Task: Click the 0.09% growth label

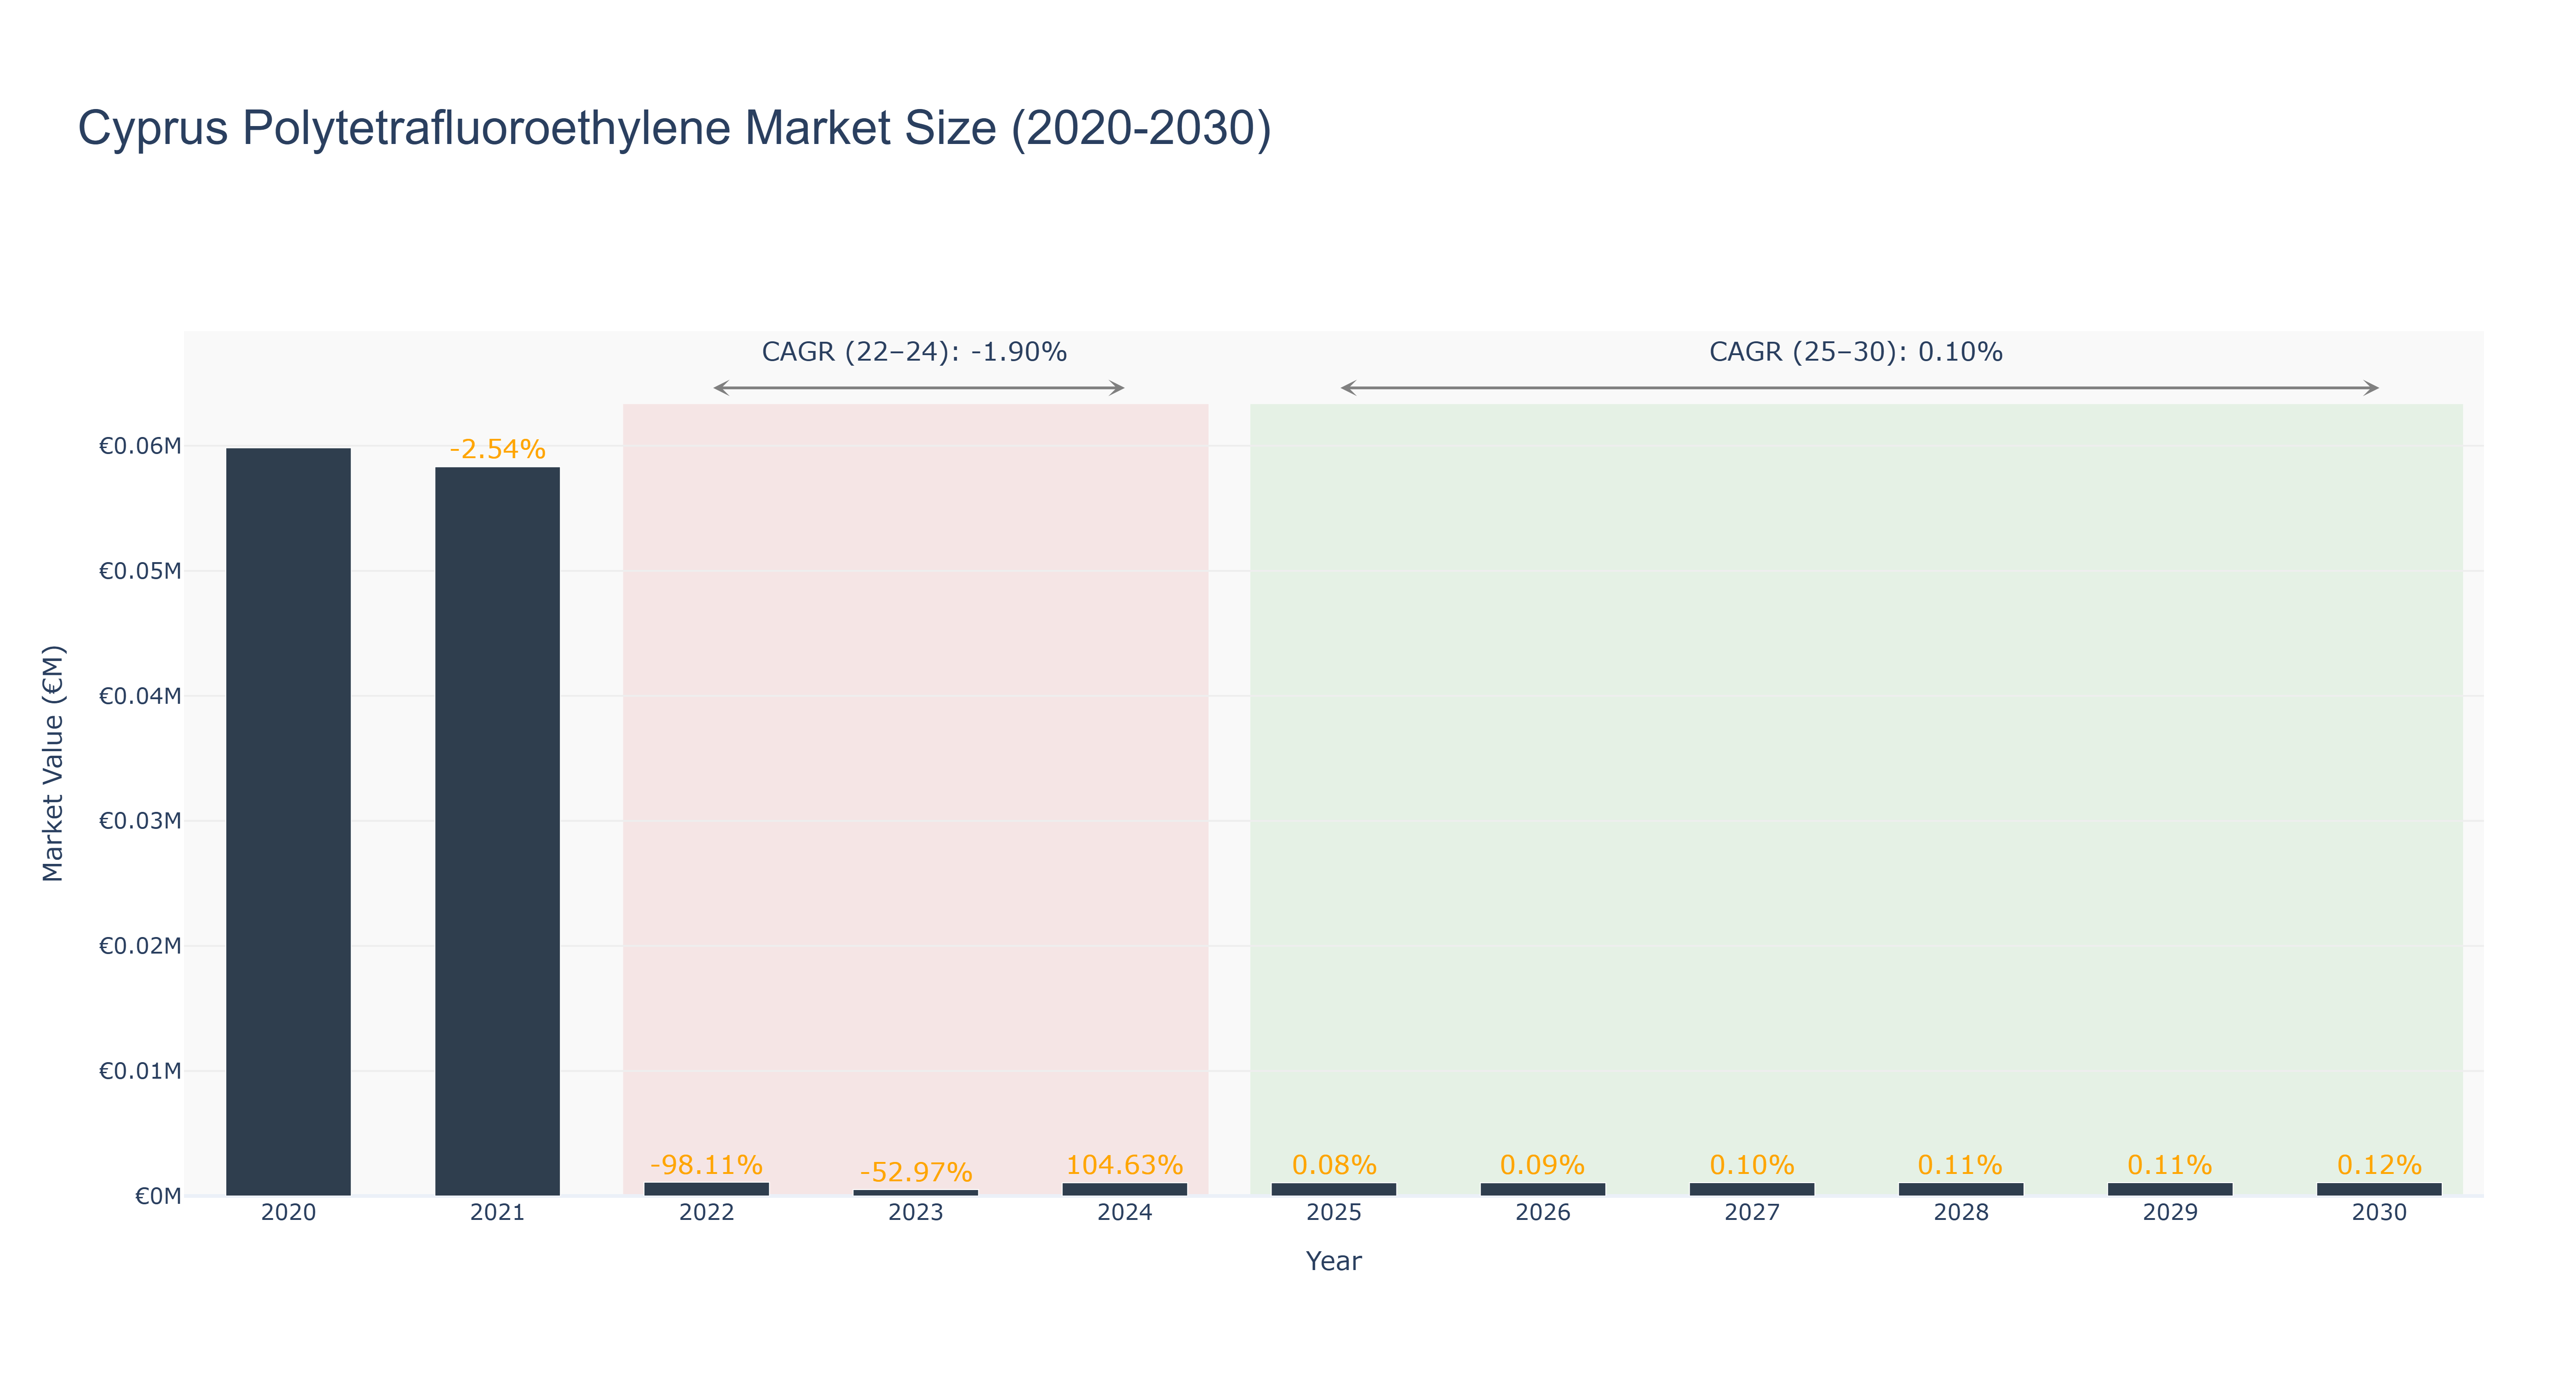Action: pyautogui.click(x=1543, y=1165)
